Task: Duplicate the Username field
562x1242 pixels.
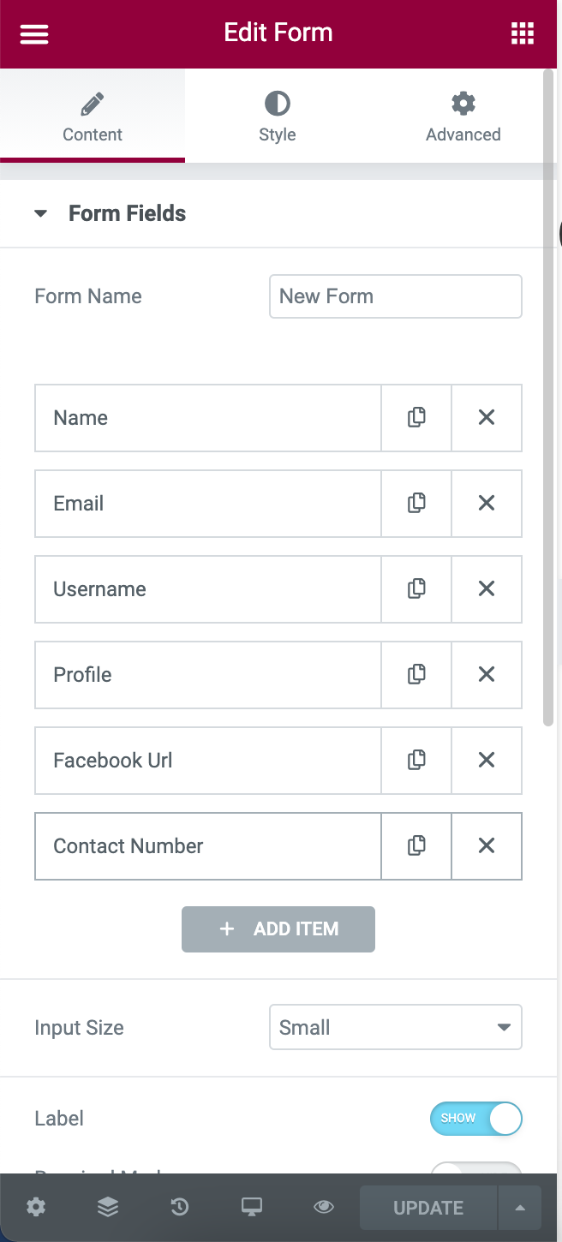Action: pyautogui.click(x=416, y=589)
